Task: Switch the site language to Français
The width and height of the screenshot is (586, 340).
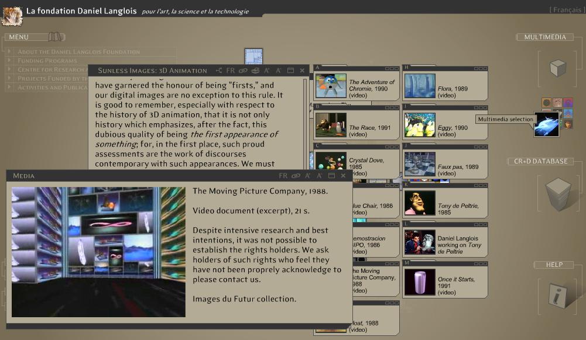Action: pos(567,10)
